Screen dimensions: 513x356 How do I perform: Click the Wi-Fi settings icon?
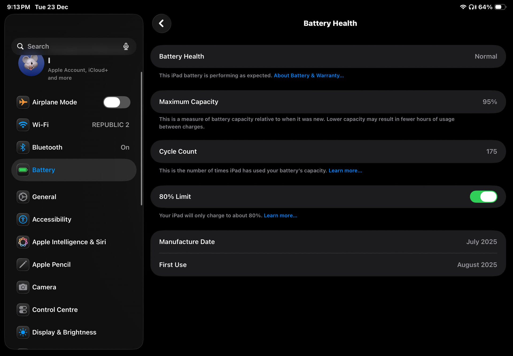(x=23, y=125)
